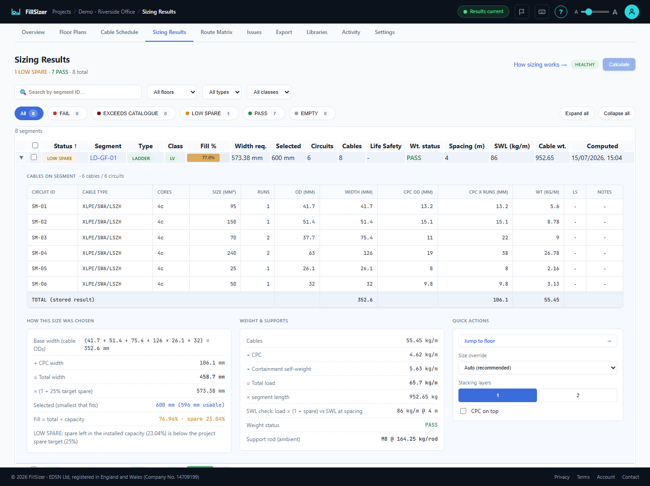
Task: Open the user avatar menu
Action: 632,12
